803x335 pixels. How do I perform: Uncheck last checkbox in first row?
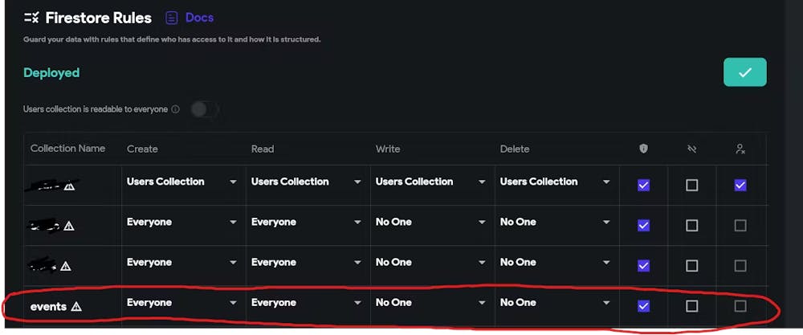[740, 186]
